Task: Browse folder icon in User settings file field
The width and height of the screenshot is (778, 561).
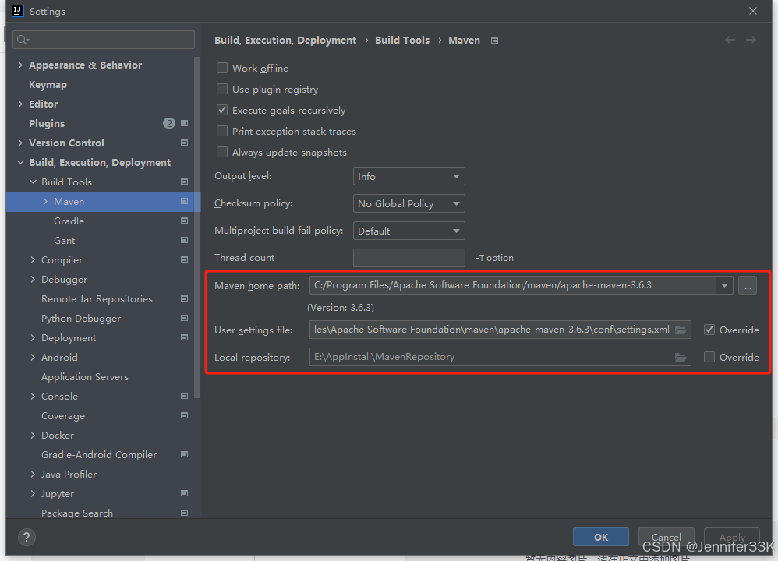Action: (681, 330)
